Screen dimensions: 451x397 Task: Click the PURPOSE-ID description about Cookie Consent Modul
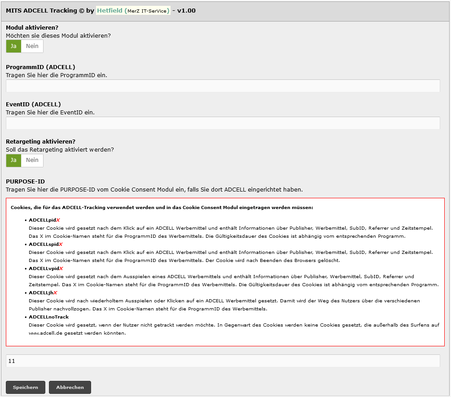(154, 190)
